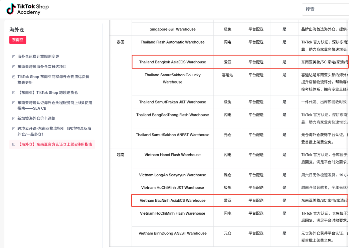This screenshot has height=248, width=349.
Task: Select Singapore J&T Warehouse cell
Action: click(x=173, y=29)
